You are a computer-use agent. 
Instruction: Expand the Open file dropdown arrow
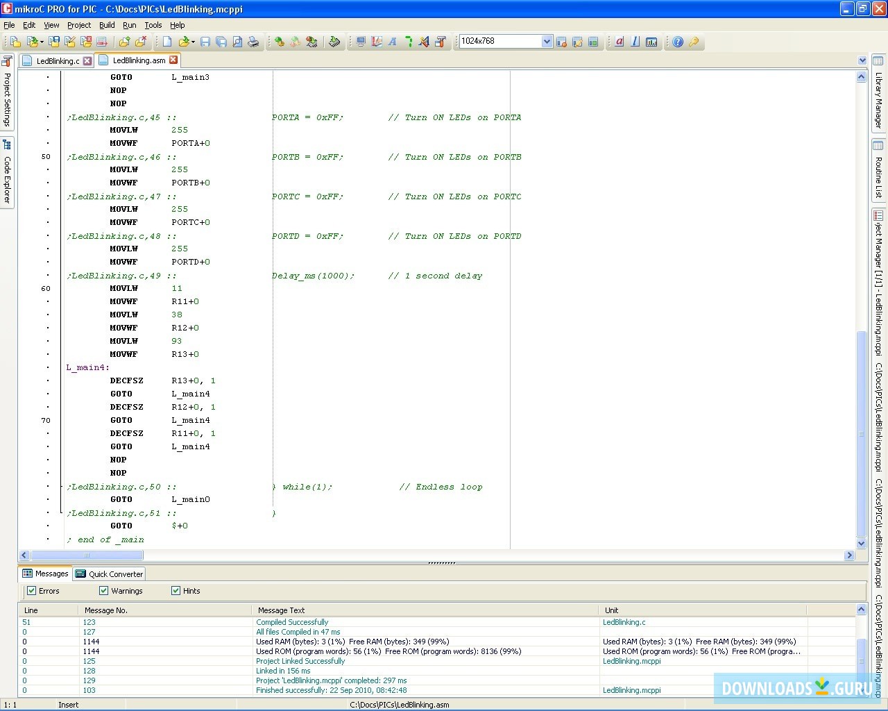[x=193, y=42]
